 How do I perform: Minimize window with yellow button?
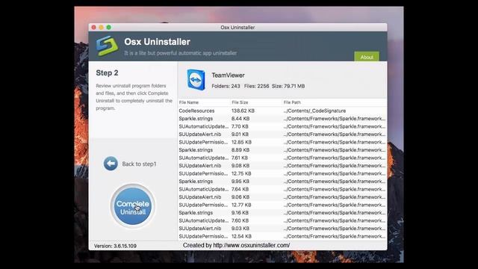click(x=102, y=28)
